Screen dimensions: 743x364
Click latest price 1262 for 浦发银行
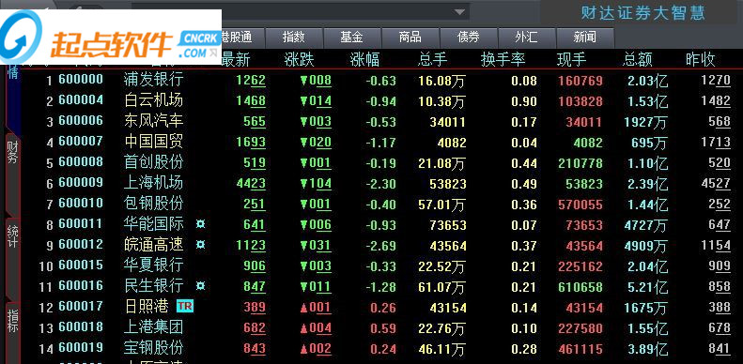tap(251, 81)
